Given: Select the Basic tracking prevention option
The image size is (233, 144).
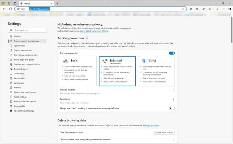Looking at the screenshot, I should pos(78,71).
